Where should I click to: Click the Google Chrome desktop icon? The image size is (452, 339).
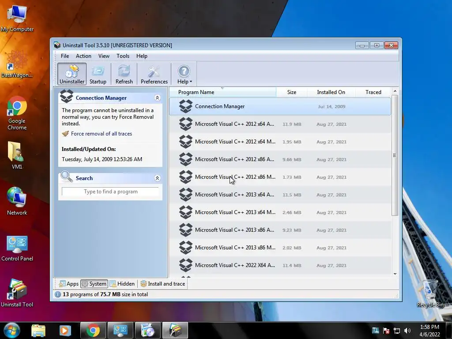17,113
